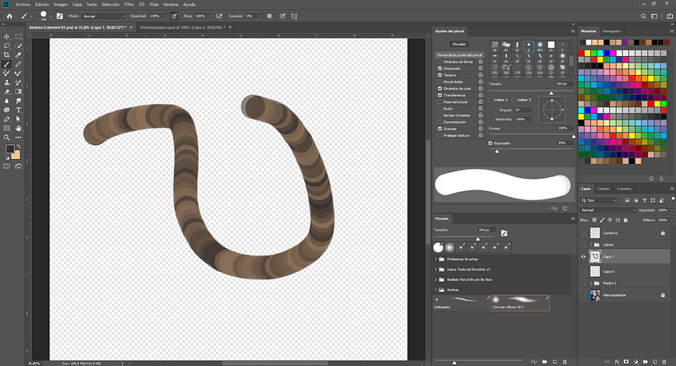The image size is (676, 366).
Task: Show the Contorno layer visibility
Action: coord(584,232)
